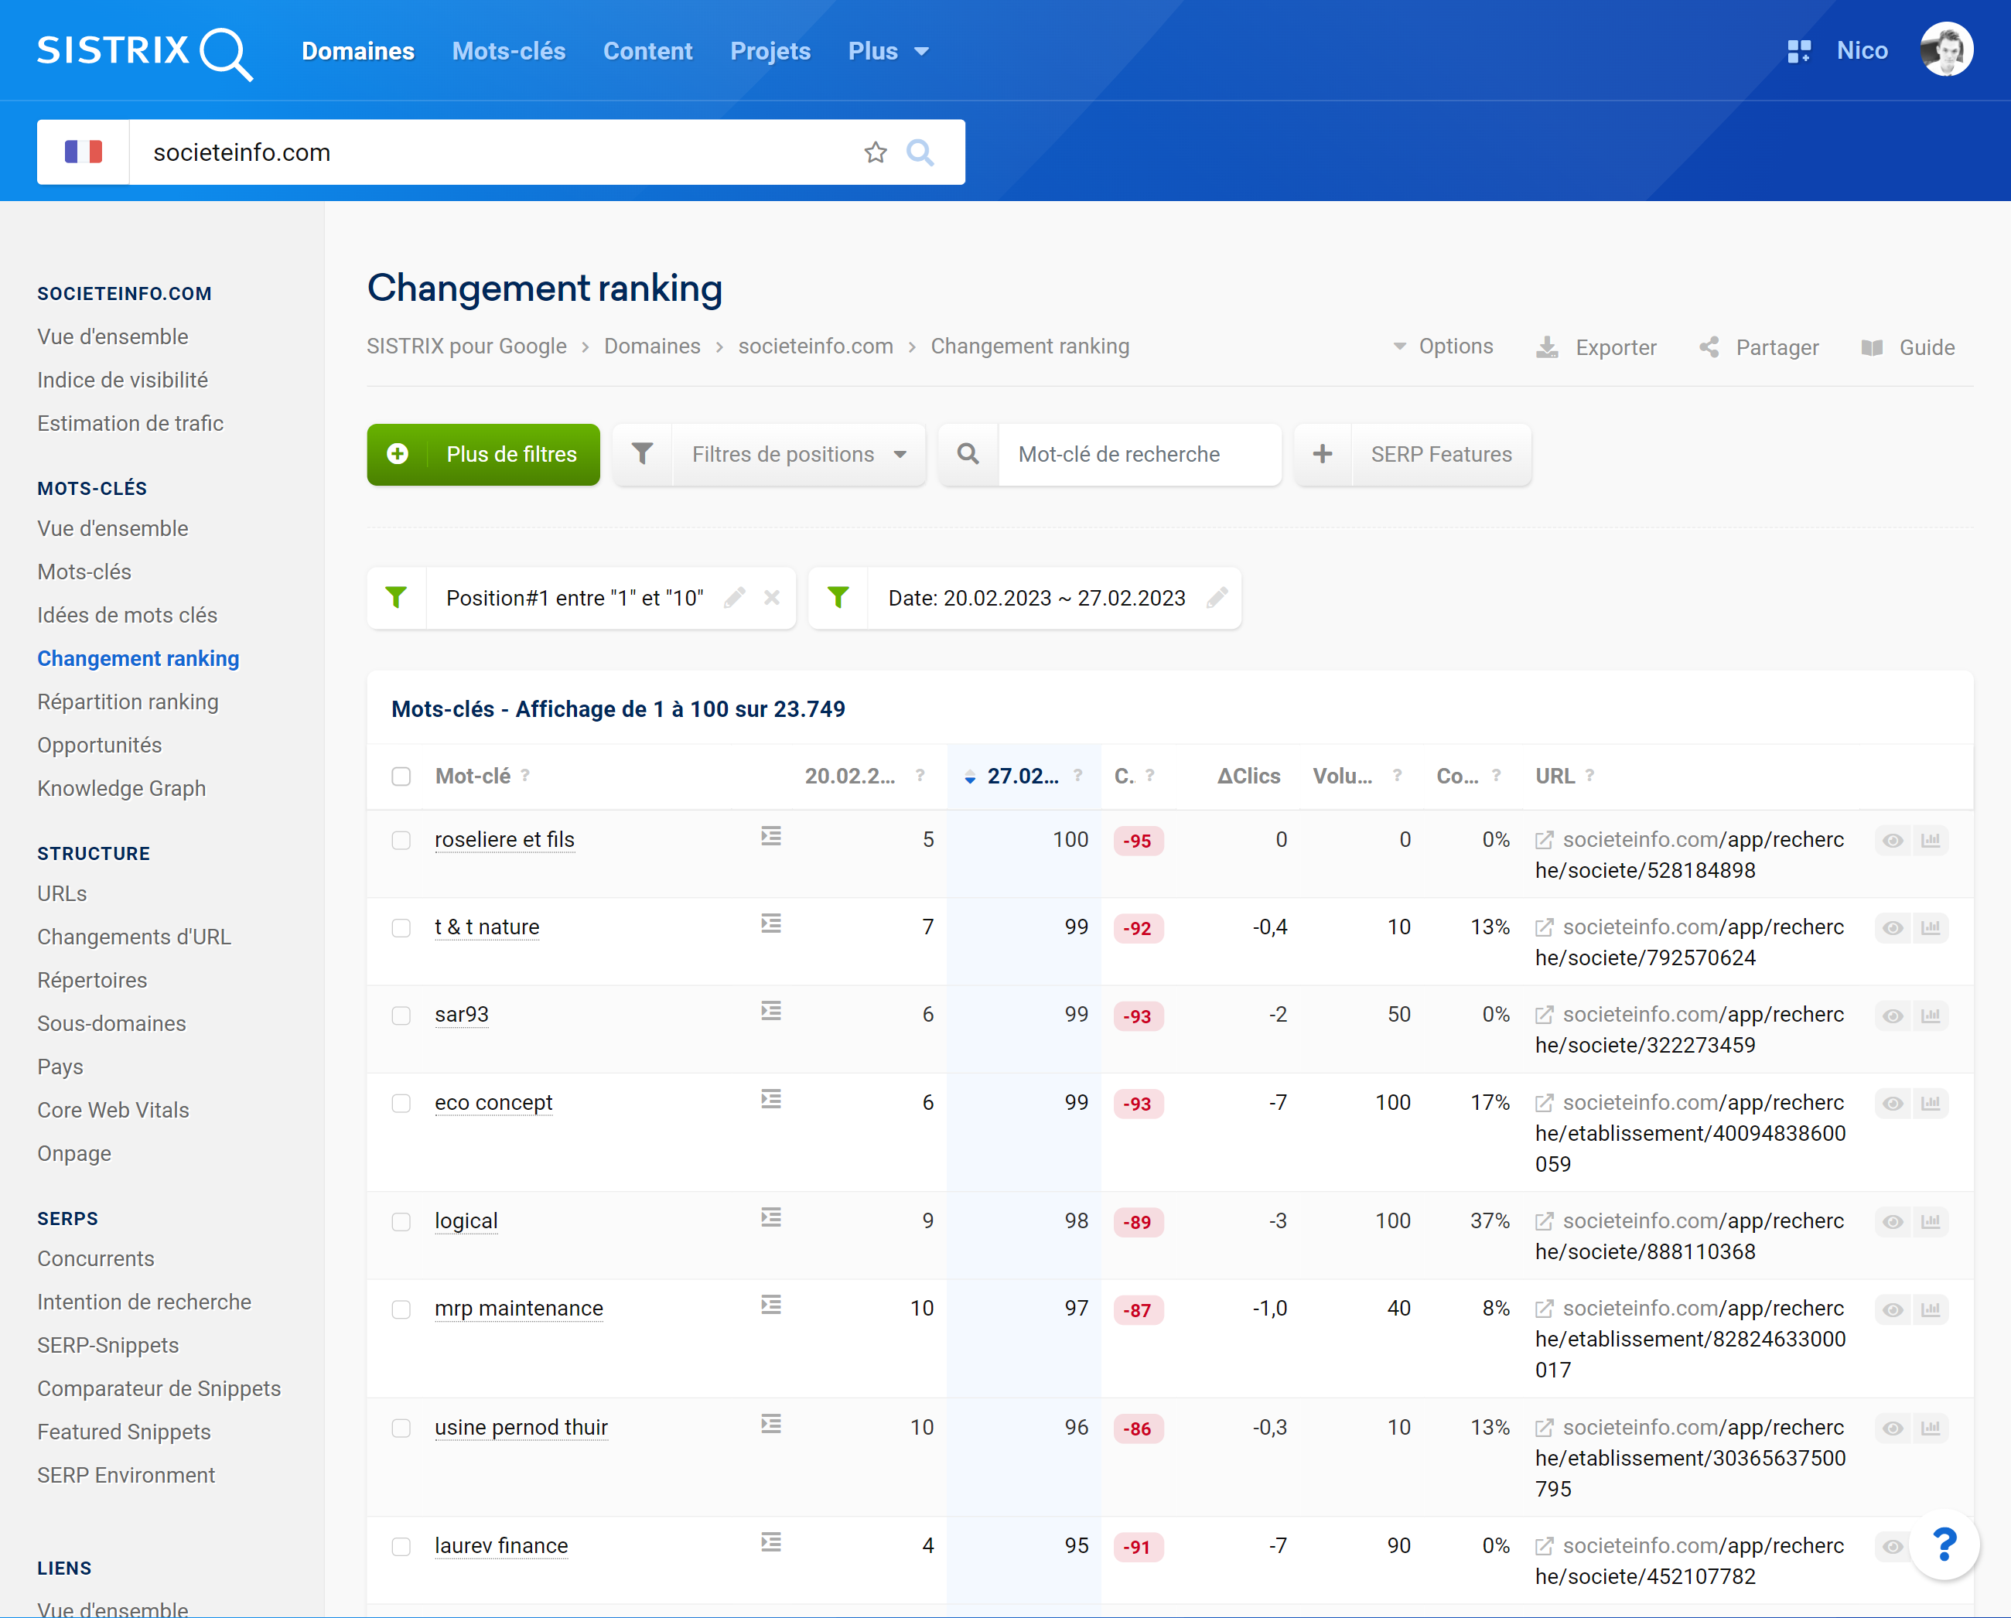
Task: Open the mrp maintenance keyword link
Action: tap(519, 1309)
